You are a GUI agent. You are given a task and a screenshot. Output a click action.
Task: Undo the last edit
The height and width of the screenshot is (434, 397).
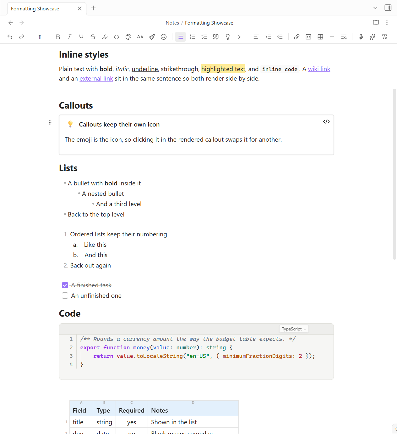pos(10,37)
